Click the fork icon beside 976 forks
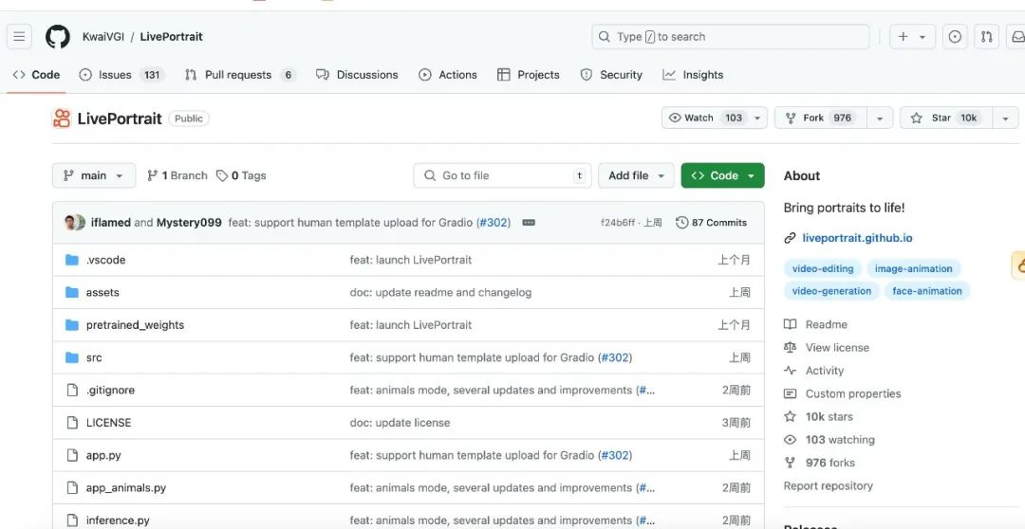 [791, 463]
